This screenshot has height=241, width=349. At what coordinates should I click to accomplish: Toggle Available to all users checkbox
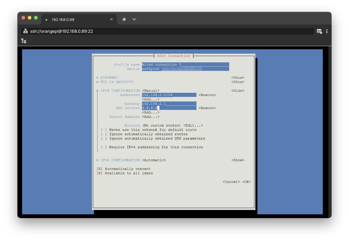(99, 173)
